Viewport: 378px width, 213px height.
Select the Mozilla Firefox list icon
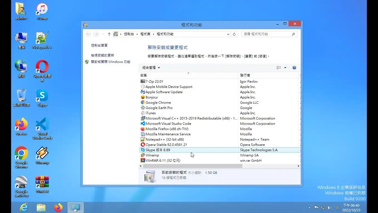(143, 129)
